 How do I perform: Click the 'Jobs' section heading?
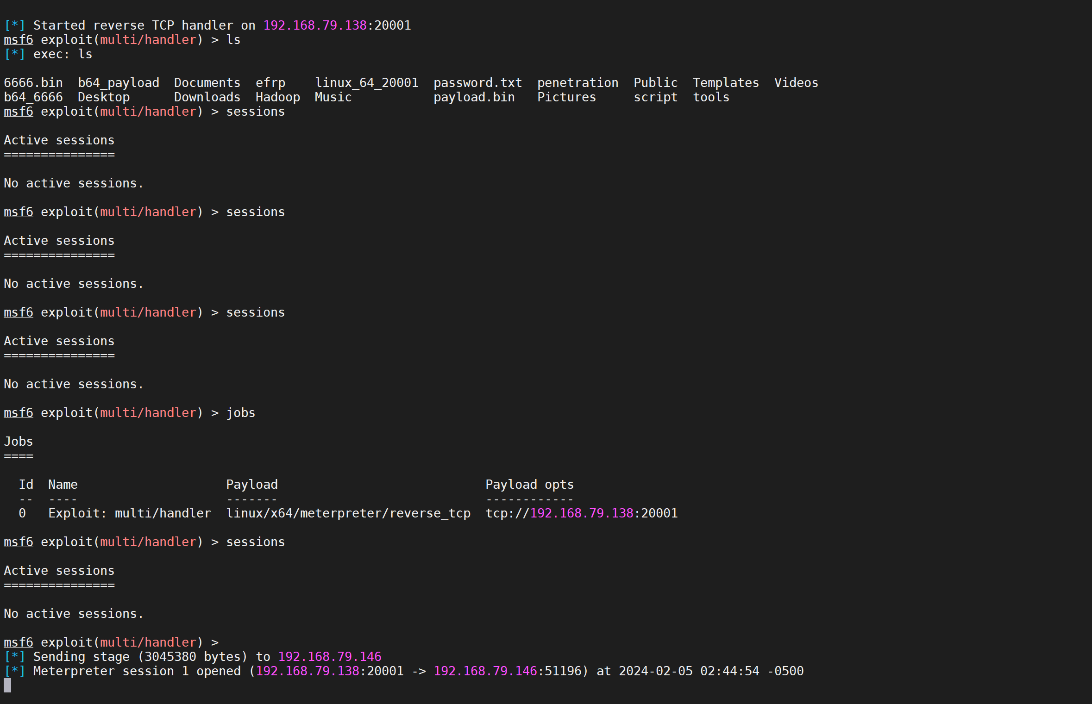[19, 442]
